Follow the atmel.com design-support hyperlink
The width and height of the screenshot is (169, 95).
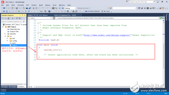point(107,35)
